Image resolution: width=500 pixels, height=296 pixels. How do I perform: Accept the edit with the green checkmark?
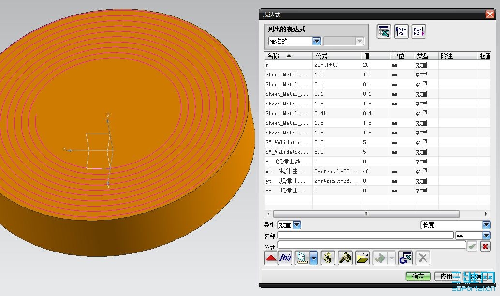[x=472, y=246]
